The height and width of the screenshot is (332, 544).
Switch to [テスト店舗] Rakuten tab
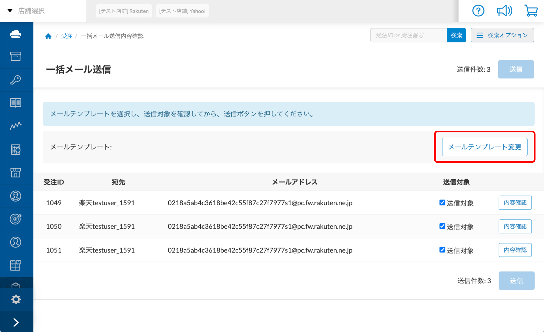click(124, 11)
